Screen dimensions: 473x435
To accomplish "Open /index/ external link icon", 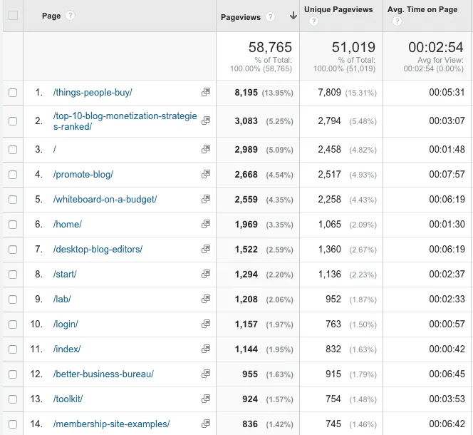I will (206, 349).
